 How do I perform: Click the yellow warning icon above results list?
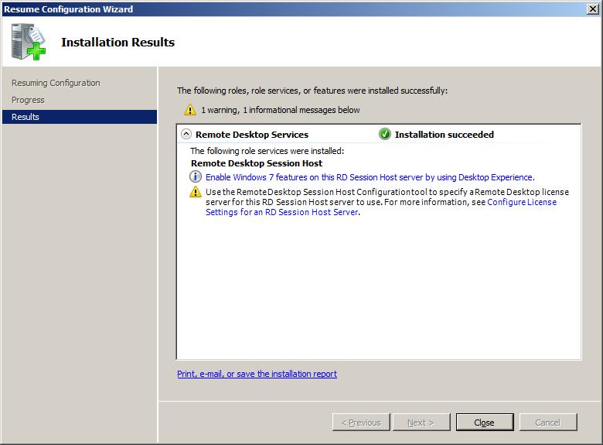(x=190, y=110)
